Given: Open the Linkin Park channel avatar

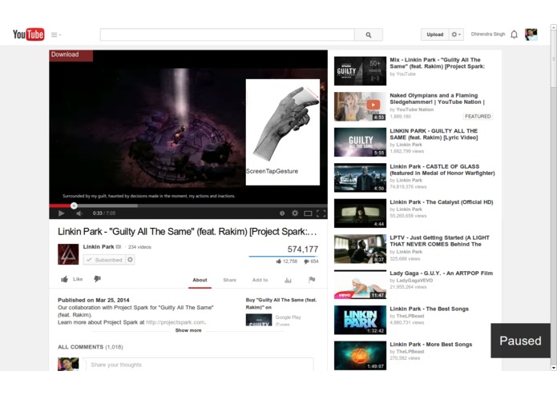Looking at the screenshot, I should tap(68, 254).
